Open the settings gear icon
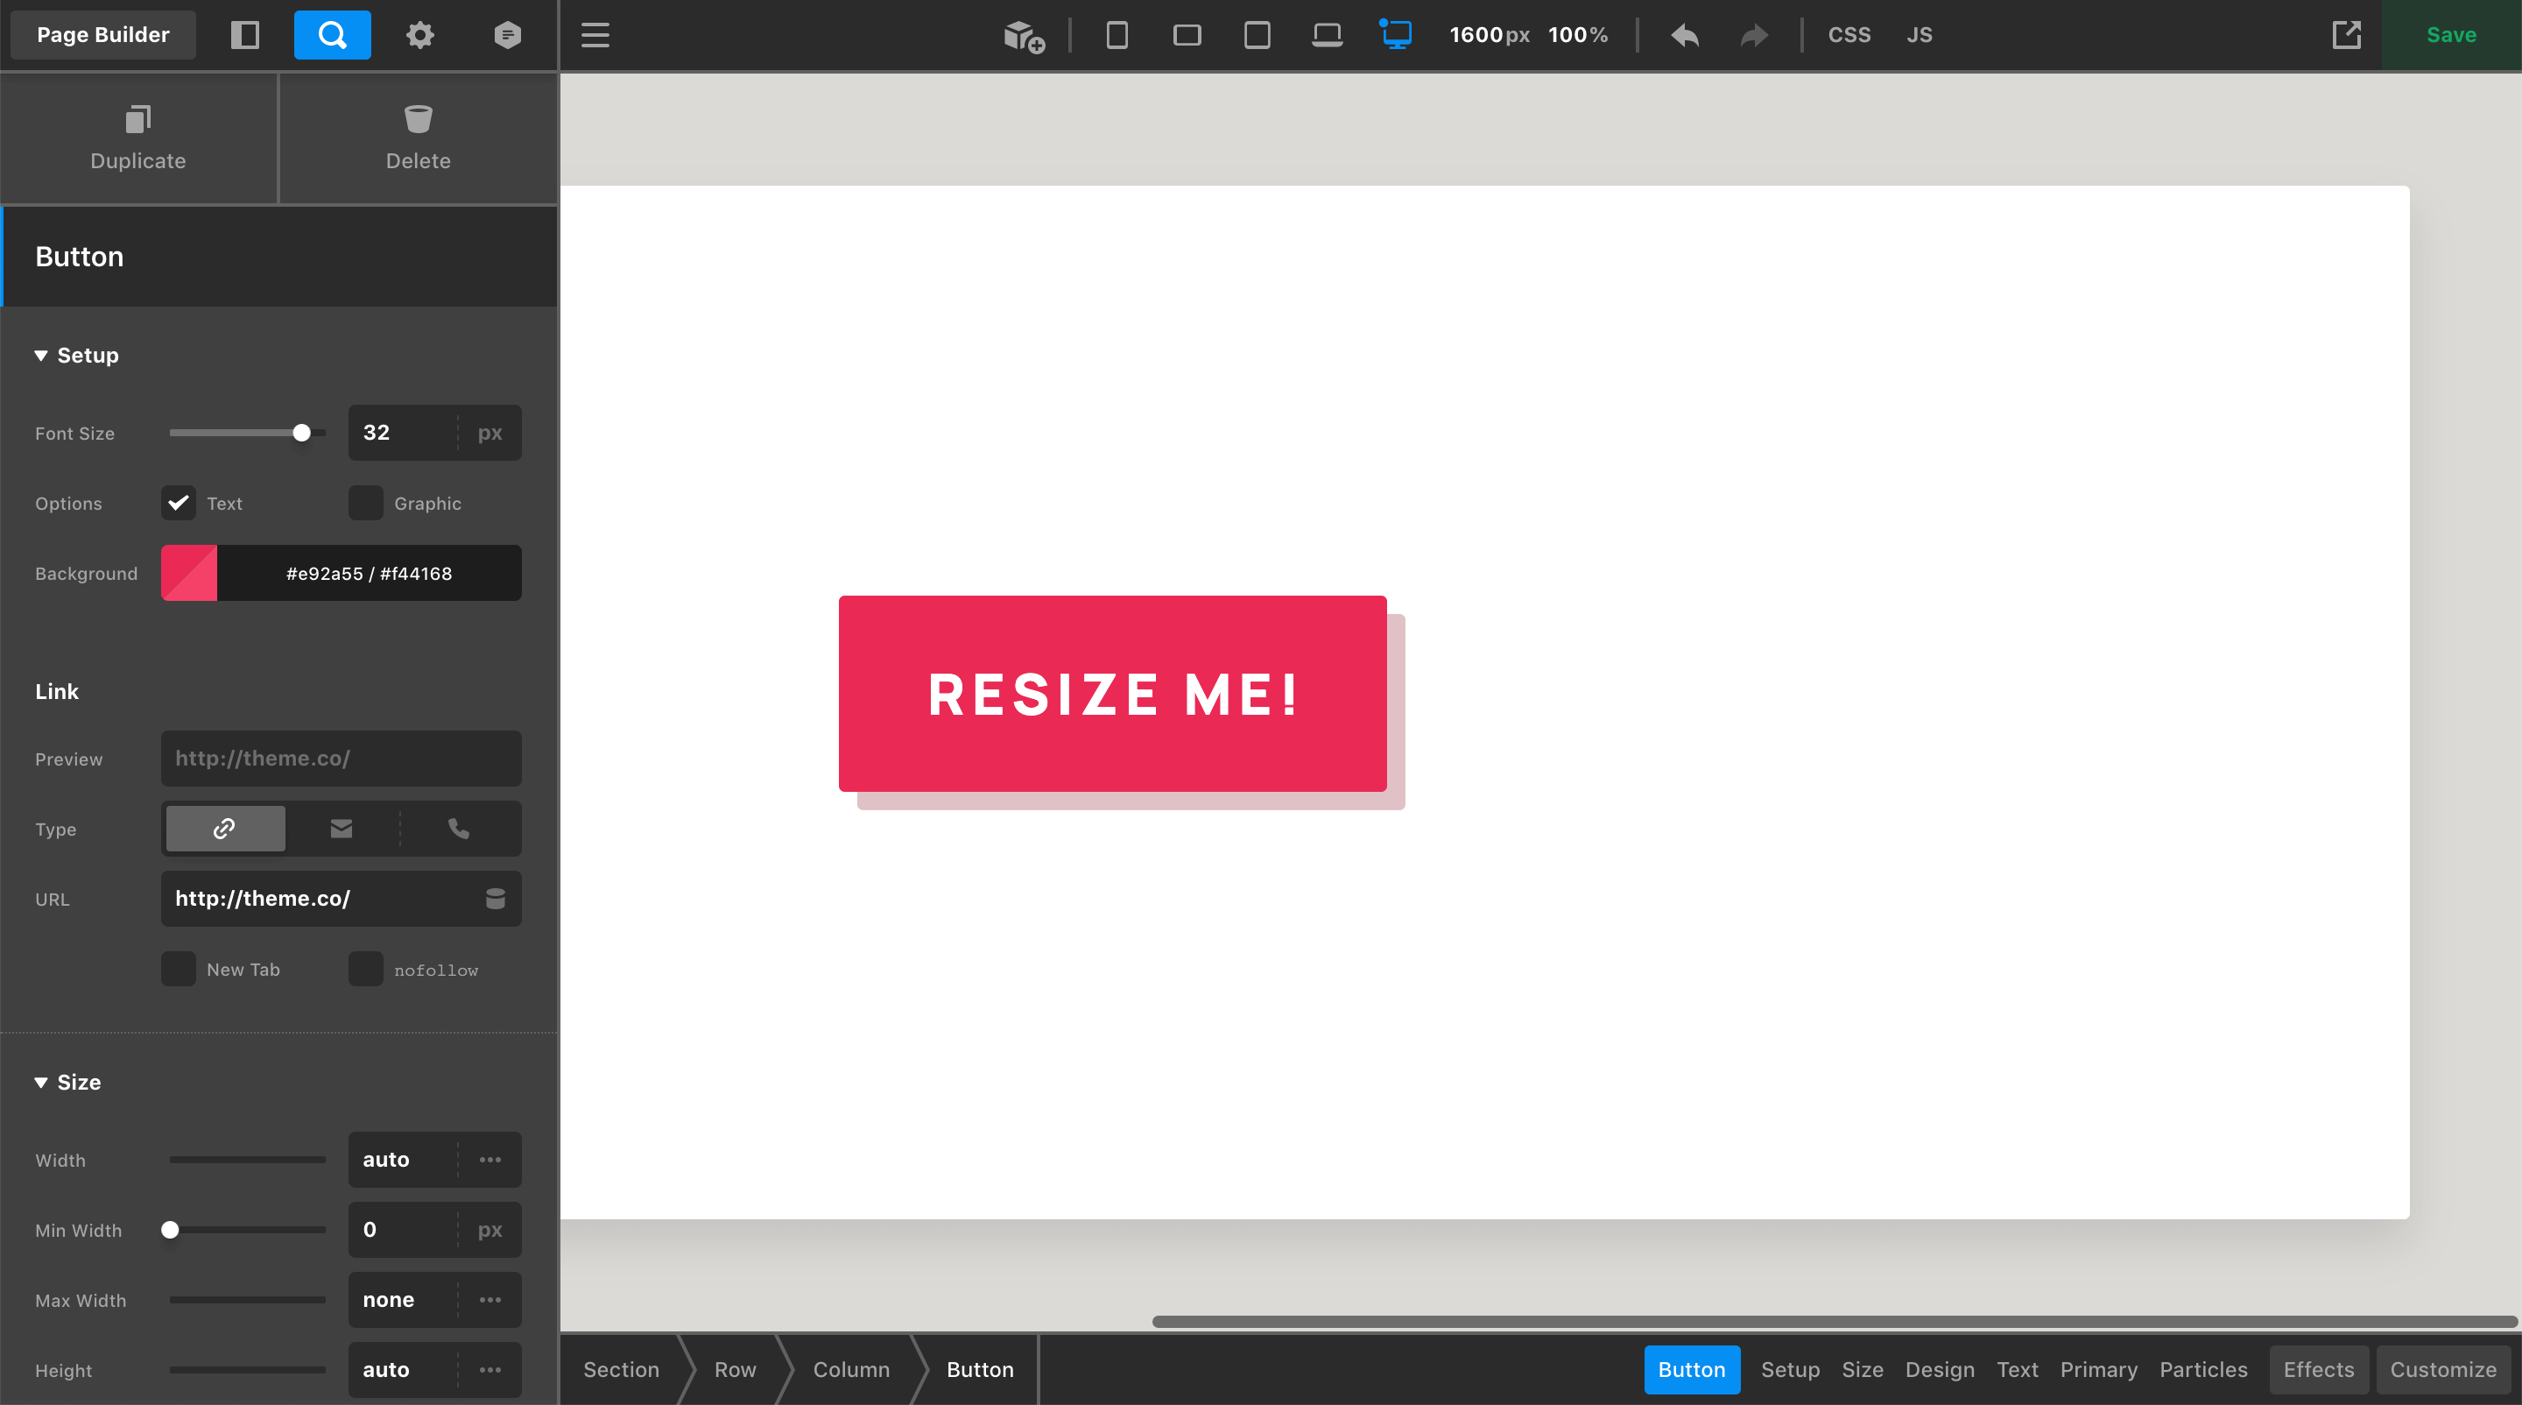 420,35
